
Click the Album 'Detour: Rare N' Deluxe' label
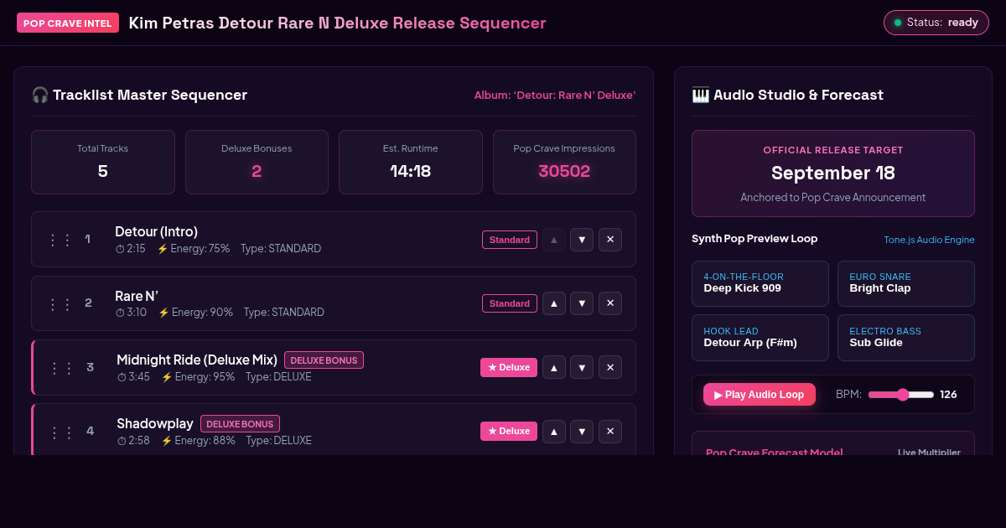pyautogui.click(x=555, y=95)
